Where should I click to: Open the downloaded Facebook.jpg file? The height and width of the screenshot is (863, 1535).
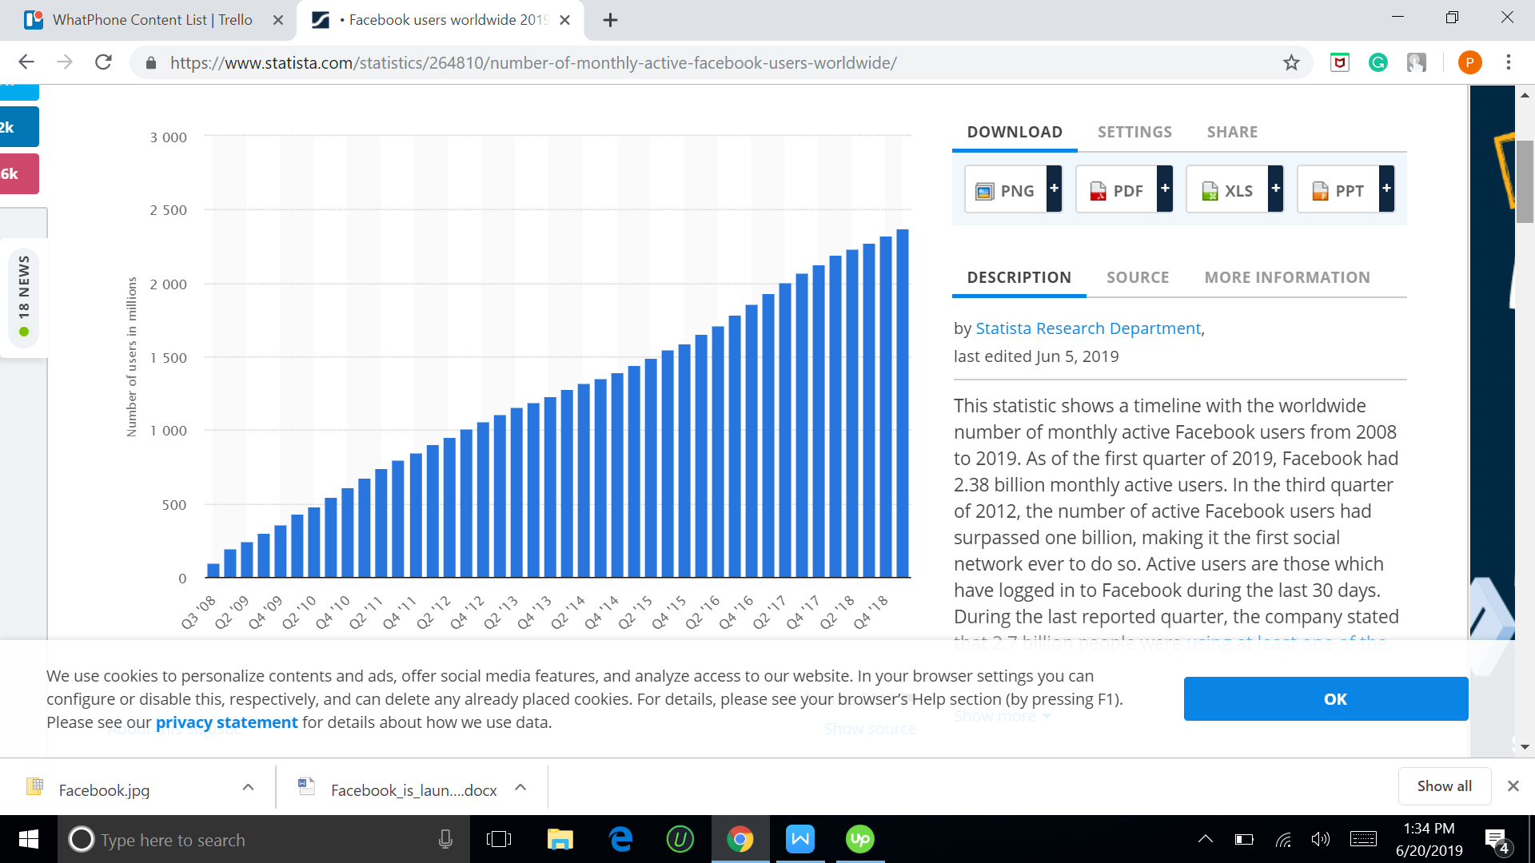[x=104, y=790]
